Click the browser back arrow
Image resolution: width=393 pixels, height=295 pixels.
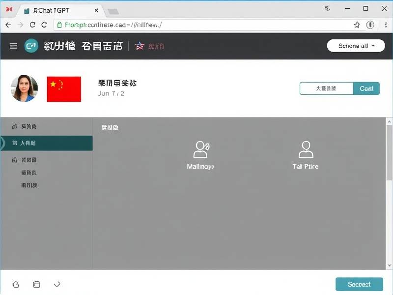click(8, 25)
